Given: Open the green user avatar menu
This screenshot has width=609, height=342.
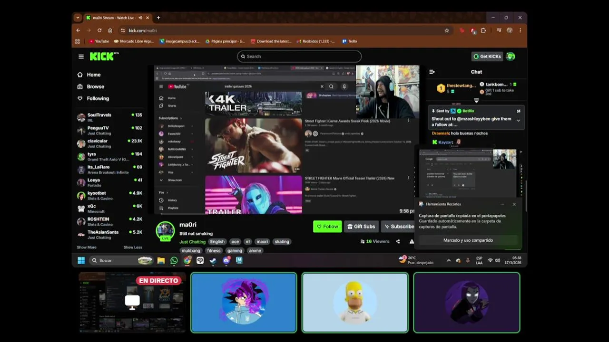Looking at the screenshot, I should (511, 57).
